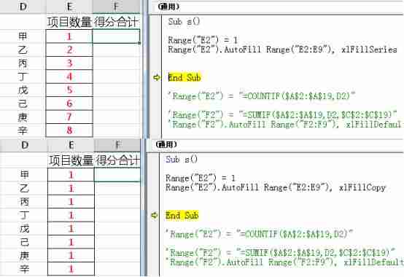Screen dimensions: 404x277
Task: Click the 丁 cell in top spreadsheet
Action: [23, 77]
